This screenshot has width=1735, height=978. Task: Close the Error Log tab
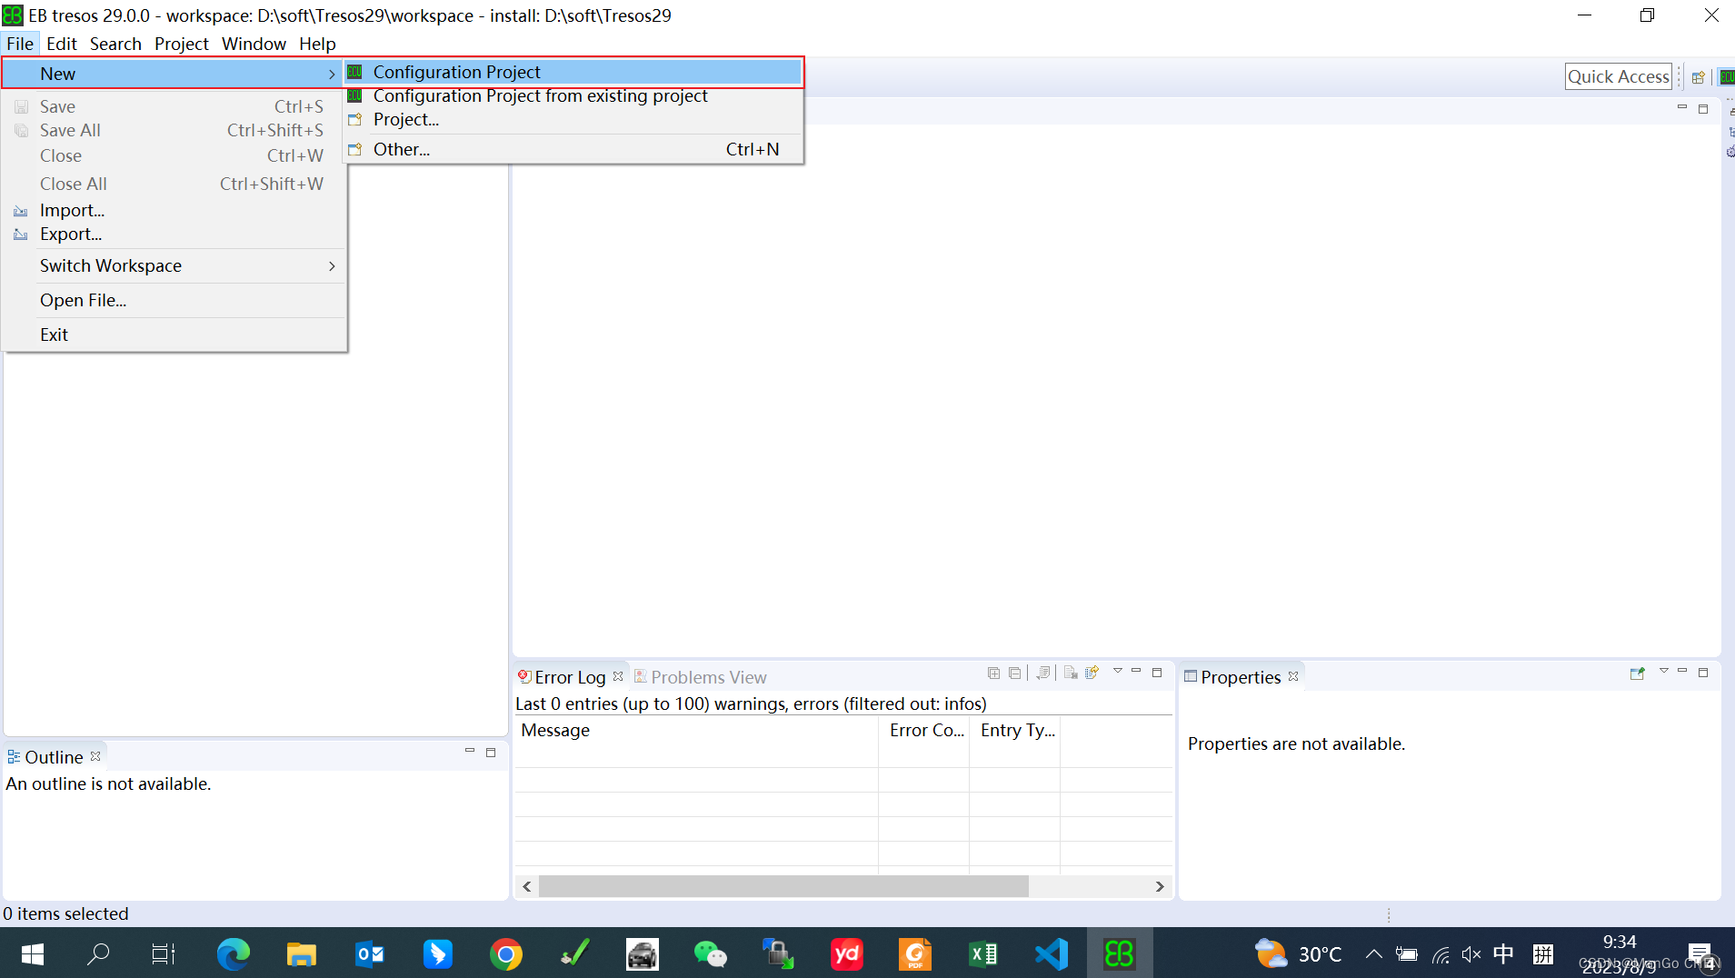click(x=618, y=676)
